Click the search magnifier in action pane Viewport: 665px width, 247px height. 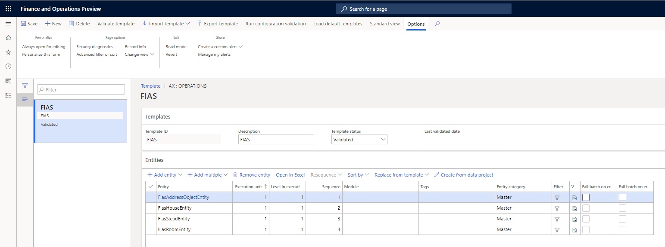(437, 24)
